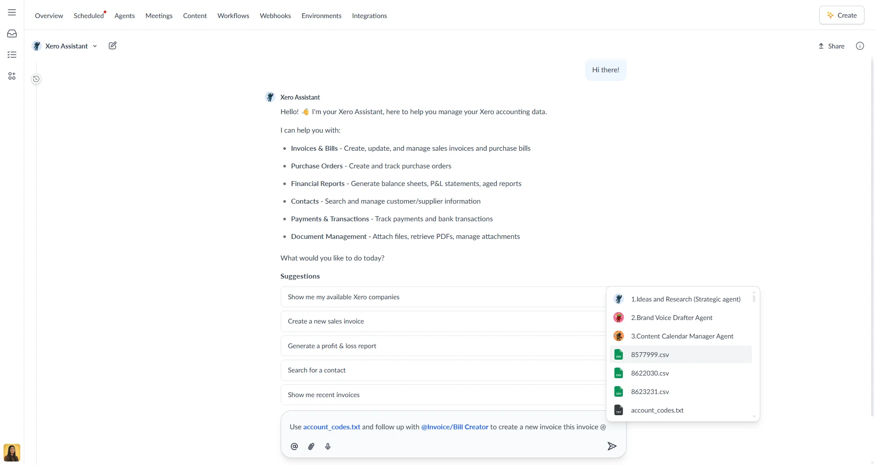This screenshot has height=465, width=875.
Task: Choose the Brand Voice Drafter Agent
Action: [x=672, y=317]
